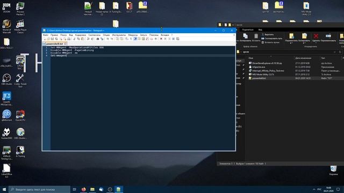The height and width of the screenshot is (193, 344).
Task: Click the Open file icon in Notepad++
Action: [x=48, y=39]
